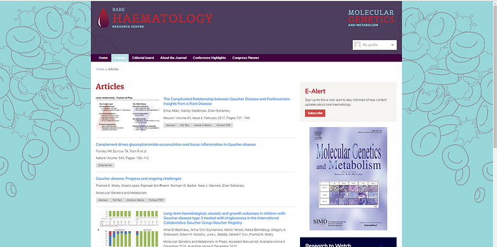497x247 pixels.
Task: Click the Home breadcrumb link
Action: tap(100, 69)
